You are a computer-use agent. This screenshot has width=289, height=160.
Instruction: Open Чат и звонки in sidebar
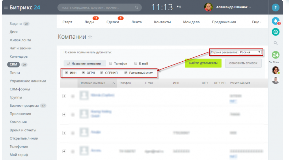coord(20,48)
